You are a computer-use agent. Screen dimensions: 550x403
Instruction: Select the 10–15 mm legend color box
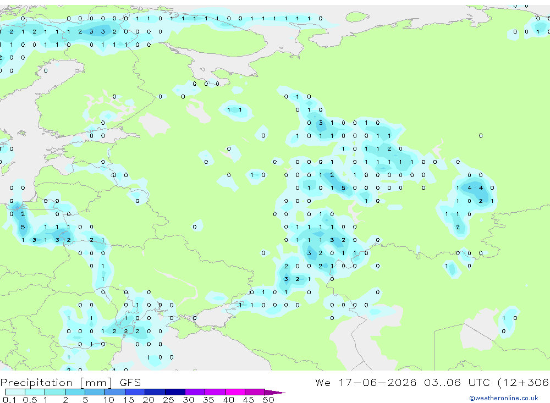(115, 392)
